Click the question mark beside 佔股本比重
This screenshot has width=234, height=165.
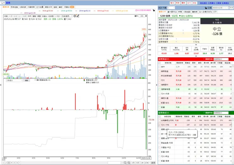tap(176, 39)
